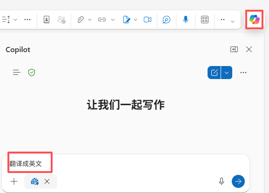269x193 pixels.
Task: Expand the link dropdown arrow
Action: pyautogui.click(x=113, y=20)
